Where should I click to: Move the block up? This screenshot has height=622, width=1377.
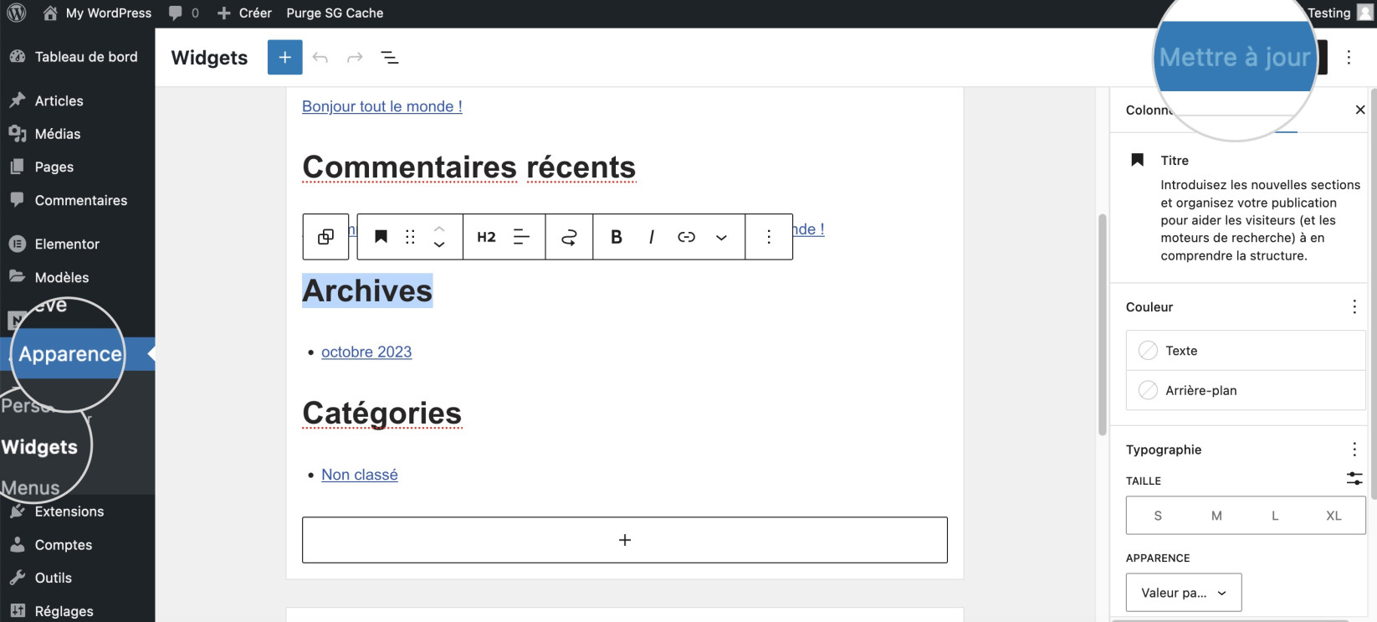439,229
